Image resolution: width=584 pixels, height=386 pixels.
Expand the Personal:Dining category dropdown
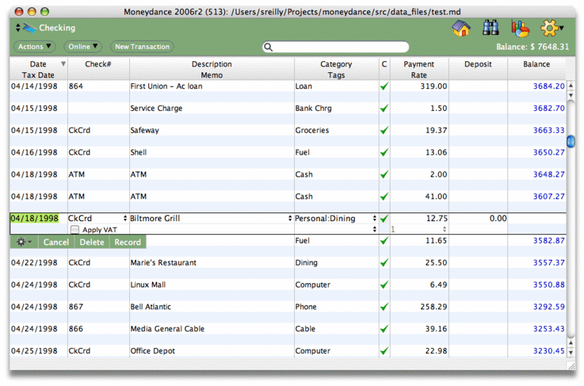coord(374,218)
